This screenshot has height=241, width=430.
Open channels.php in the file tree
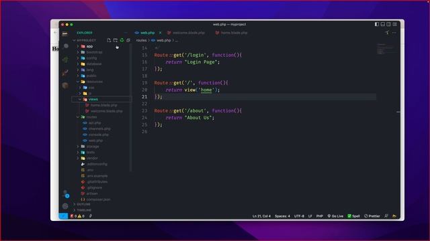(x=99, y=129)
